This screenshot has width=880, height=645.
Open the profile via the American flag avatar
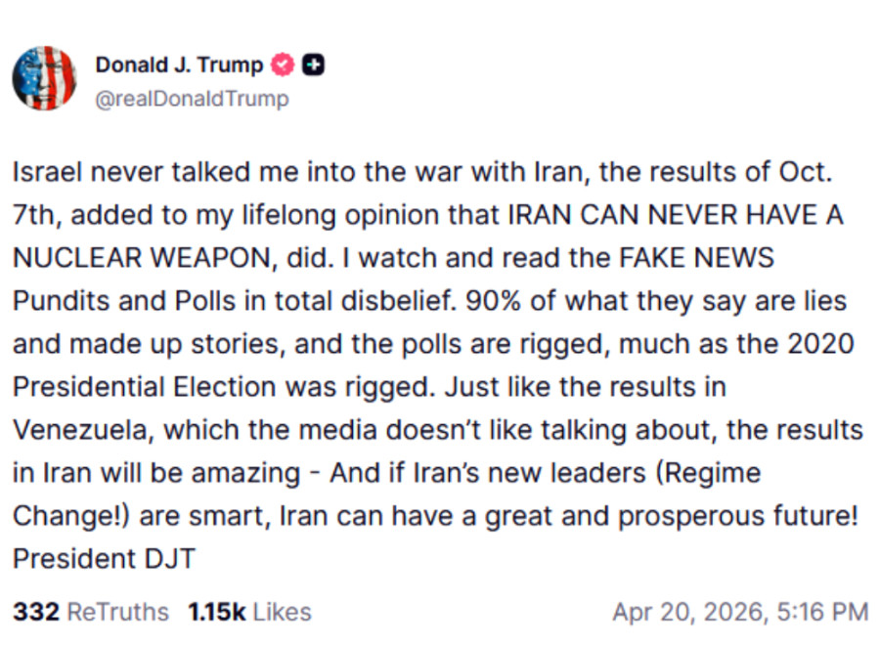pos(44,78)
